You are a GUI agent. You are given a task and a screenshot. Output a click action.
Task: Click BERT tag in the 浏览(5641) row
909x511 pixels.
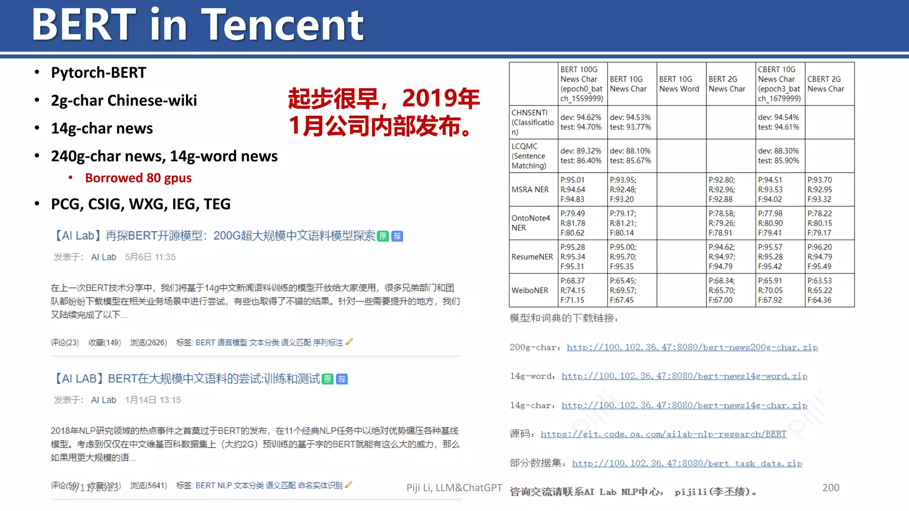(205, 485)
